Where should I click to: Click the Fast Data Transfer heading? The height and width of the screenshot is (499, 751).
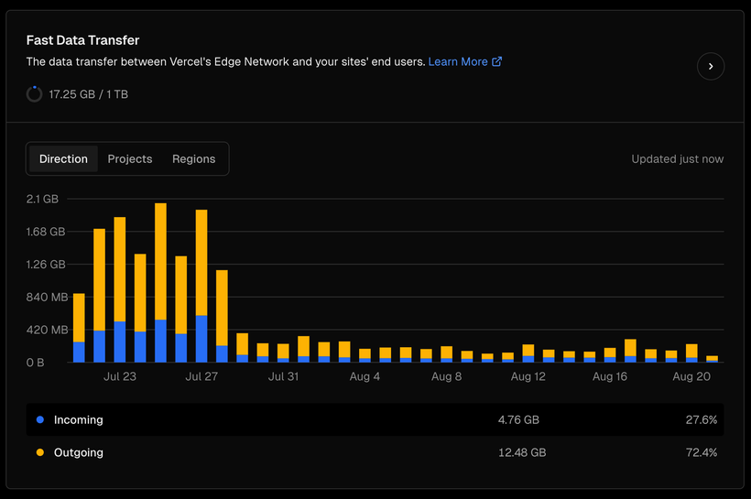pyautogui.click(x=82, y=40)
